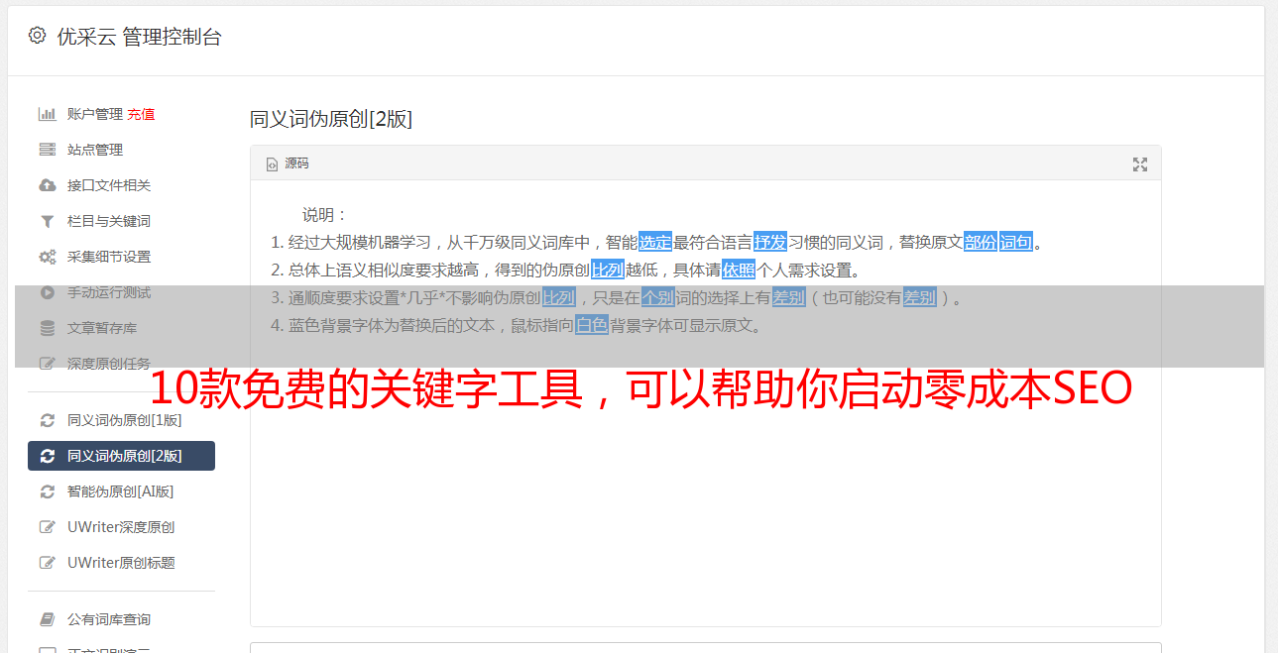Click the refresh icon for 智能伪原创[AI版]
The width and height of the screenshot is (1278, 653).
click(x=48, y=491)
